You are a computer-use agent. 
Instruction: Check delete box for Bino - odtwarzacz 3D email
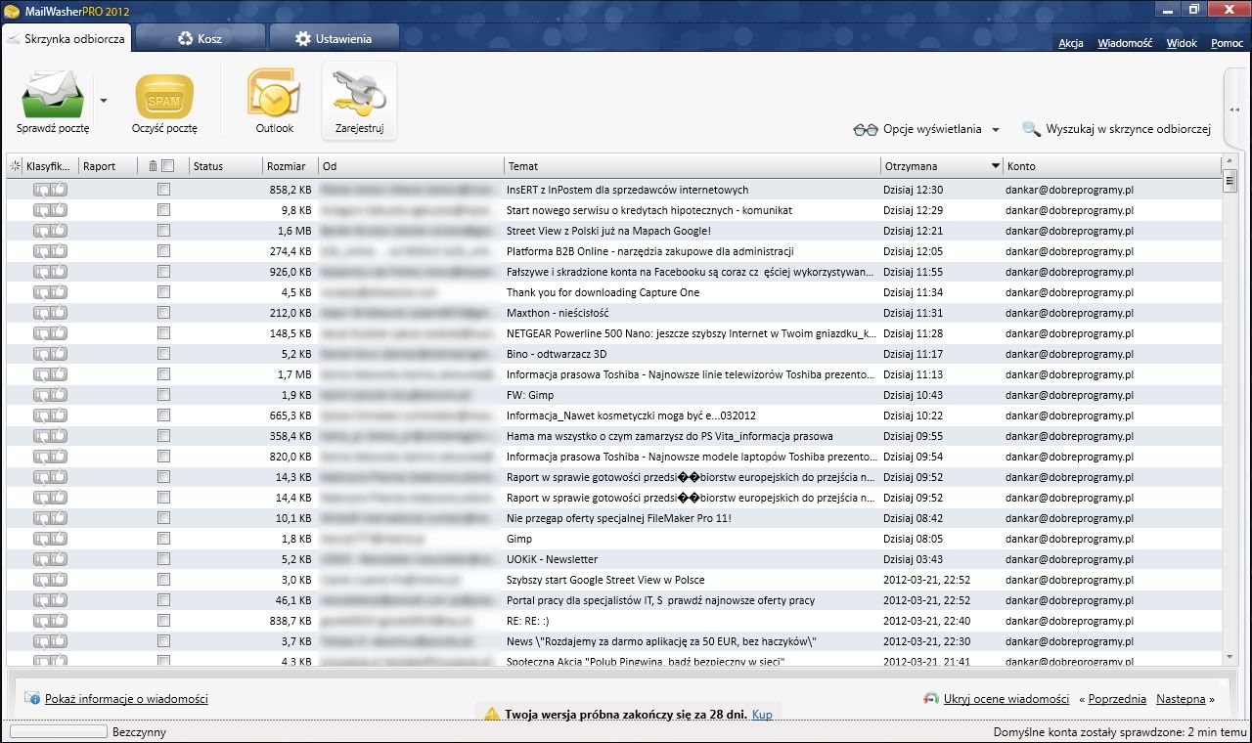coord(163,354)
